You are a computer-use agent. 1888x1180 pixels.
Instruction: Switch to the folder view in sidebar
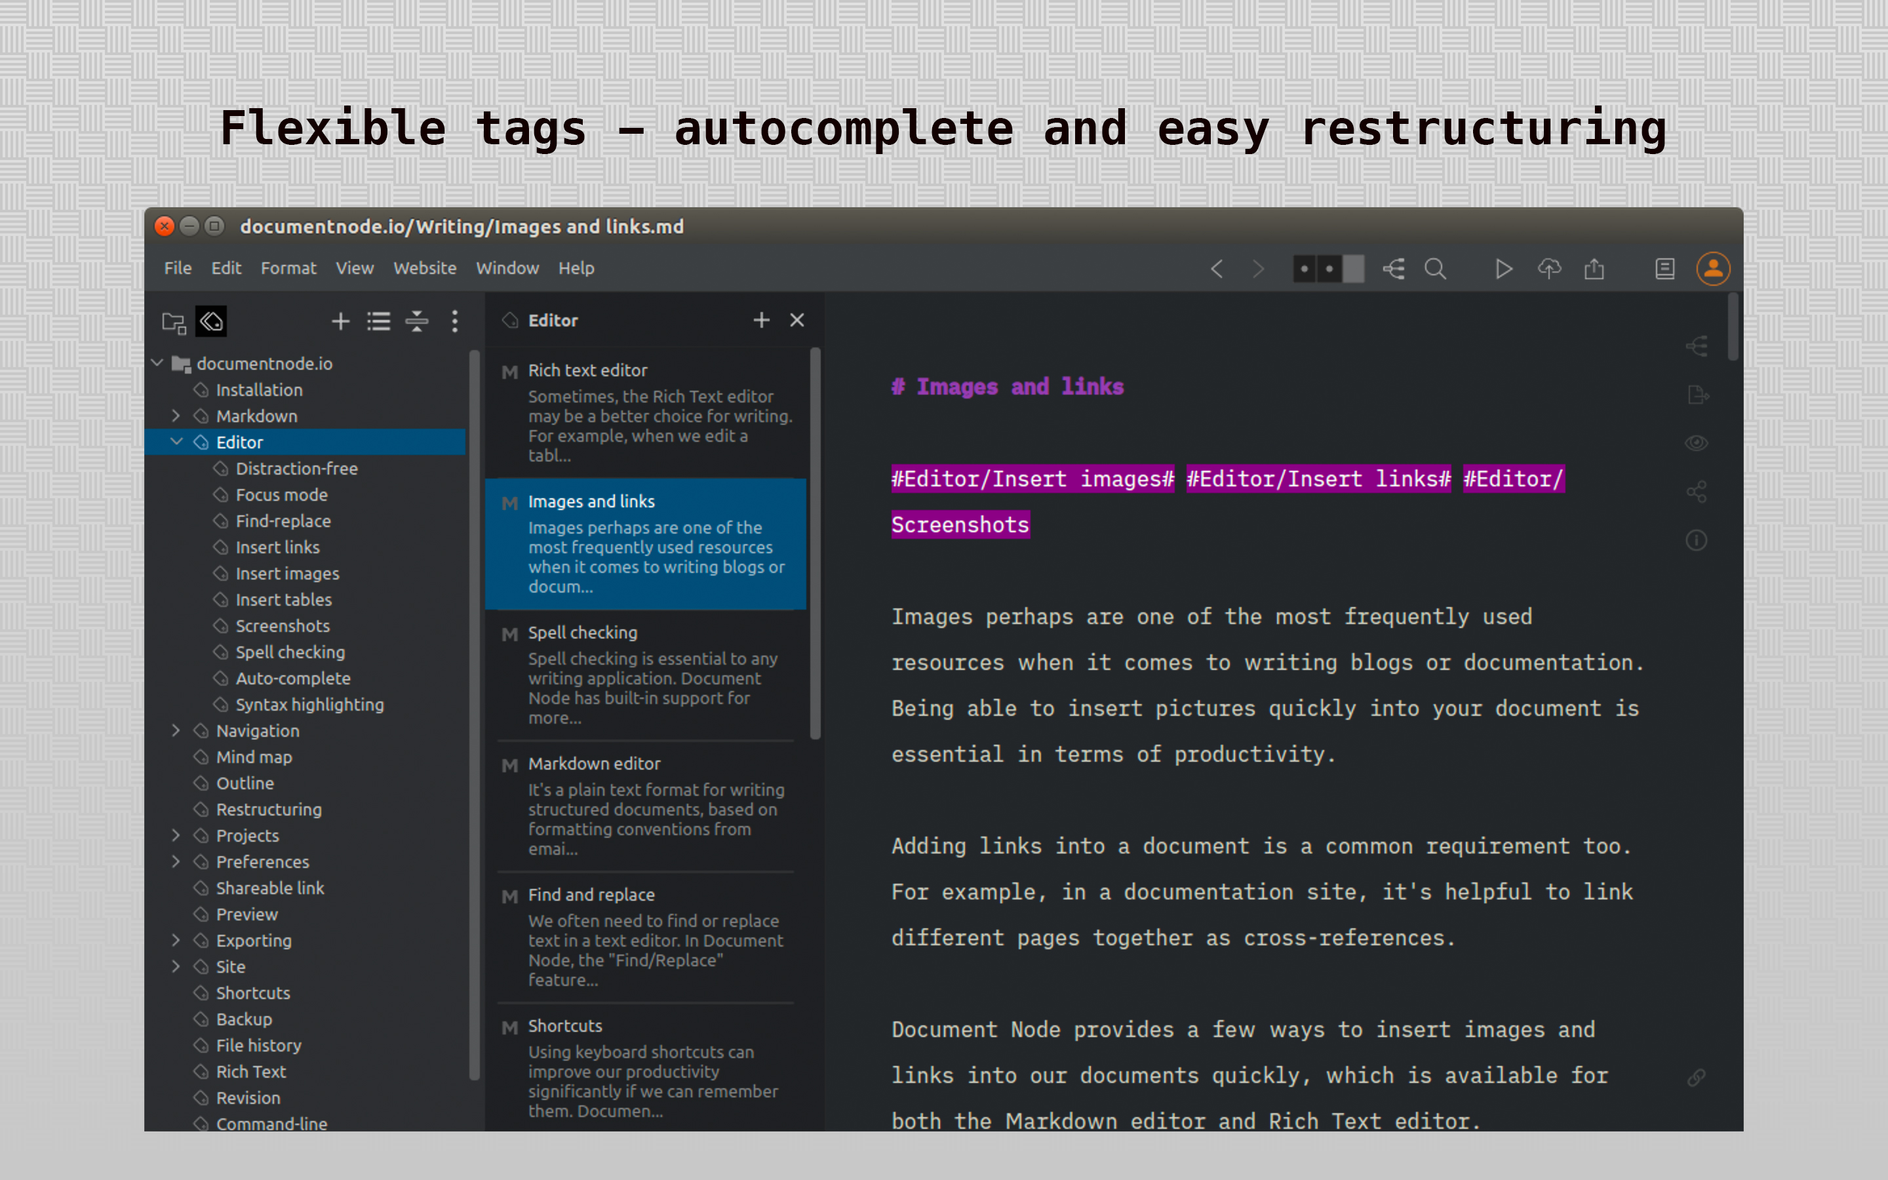click(x=173, y=321)
